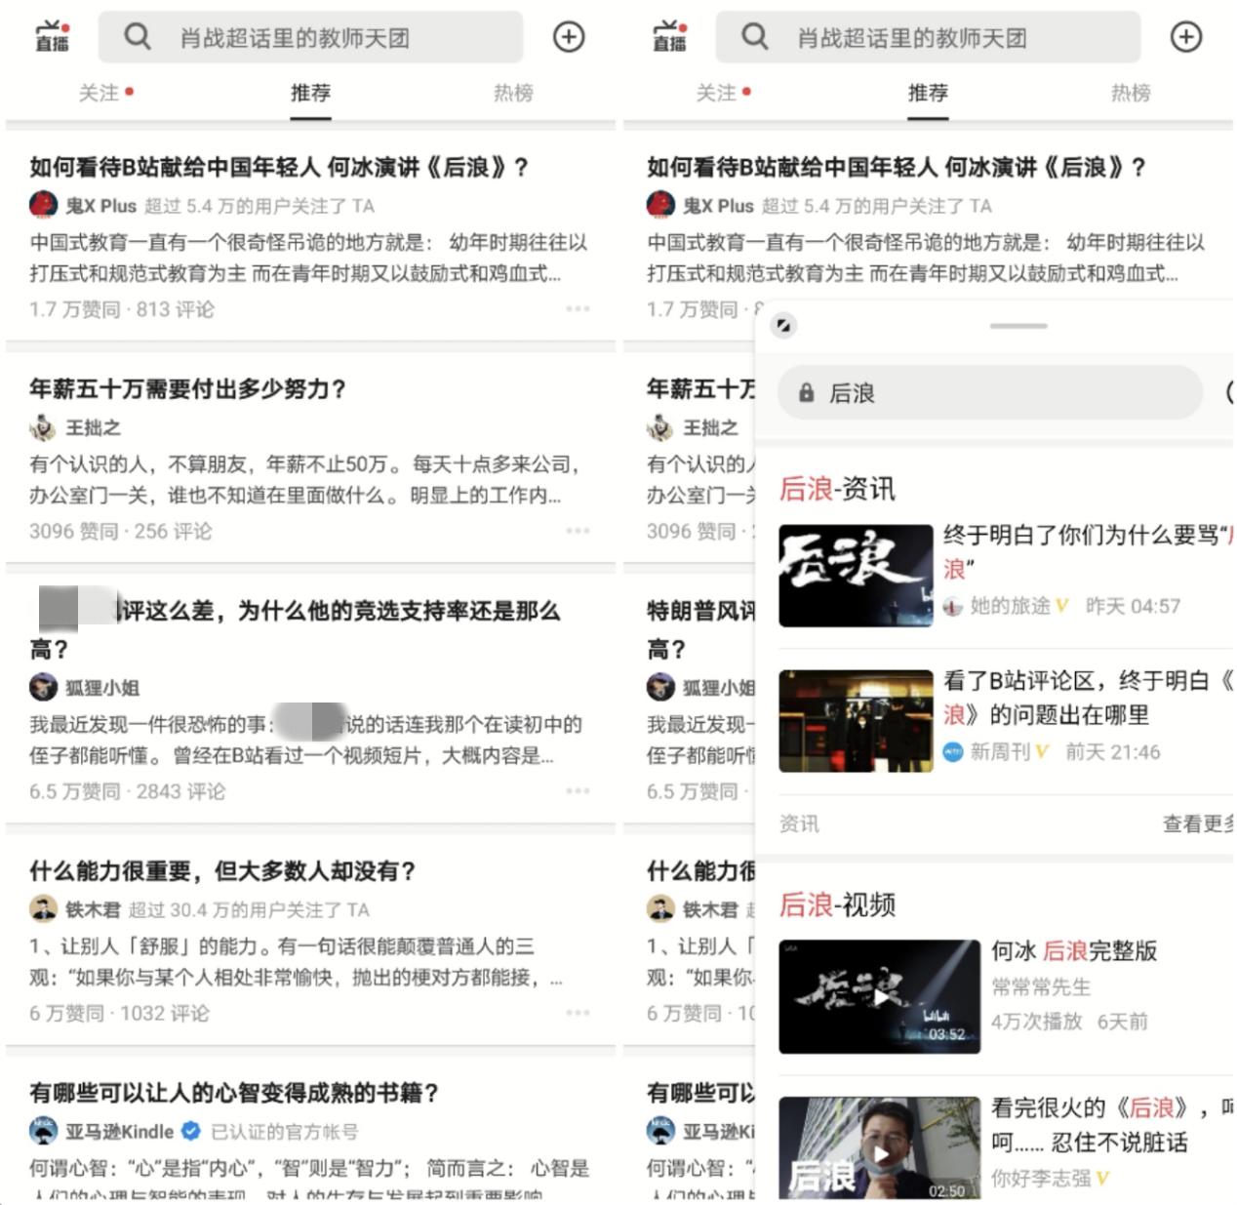Screen dimensions: 1237x1205
Task: Switch to the 热榜 tab
Action: (515, 93)
